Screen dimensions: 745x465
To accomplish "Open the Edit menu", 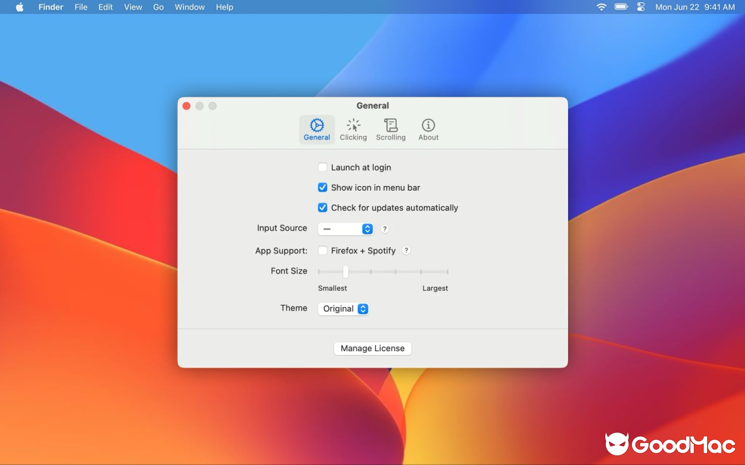I will 105,7.
